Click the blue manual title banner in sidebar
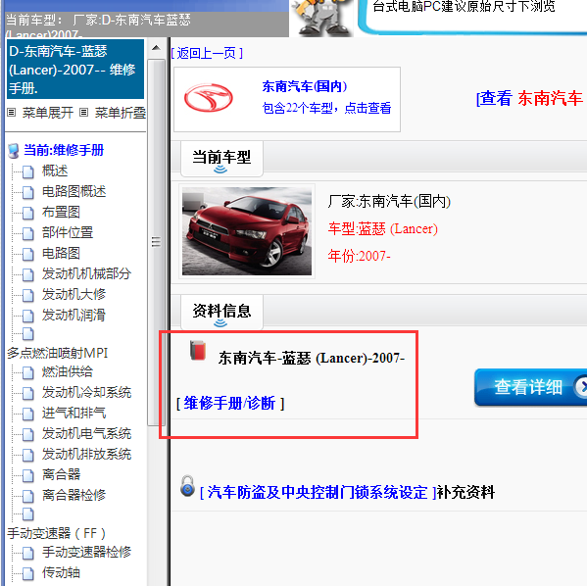This screenshot has height=586, width=587. [75, 70]
